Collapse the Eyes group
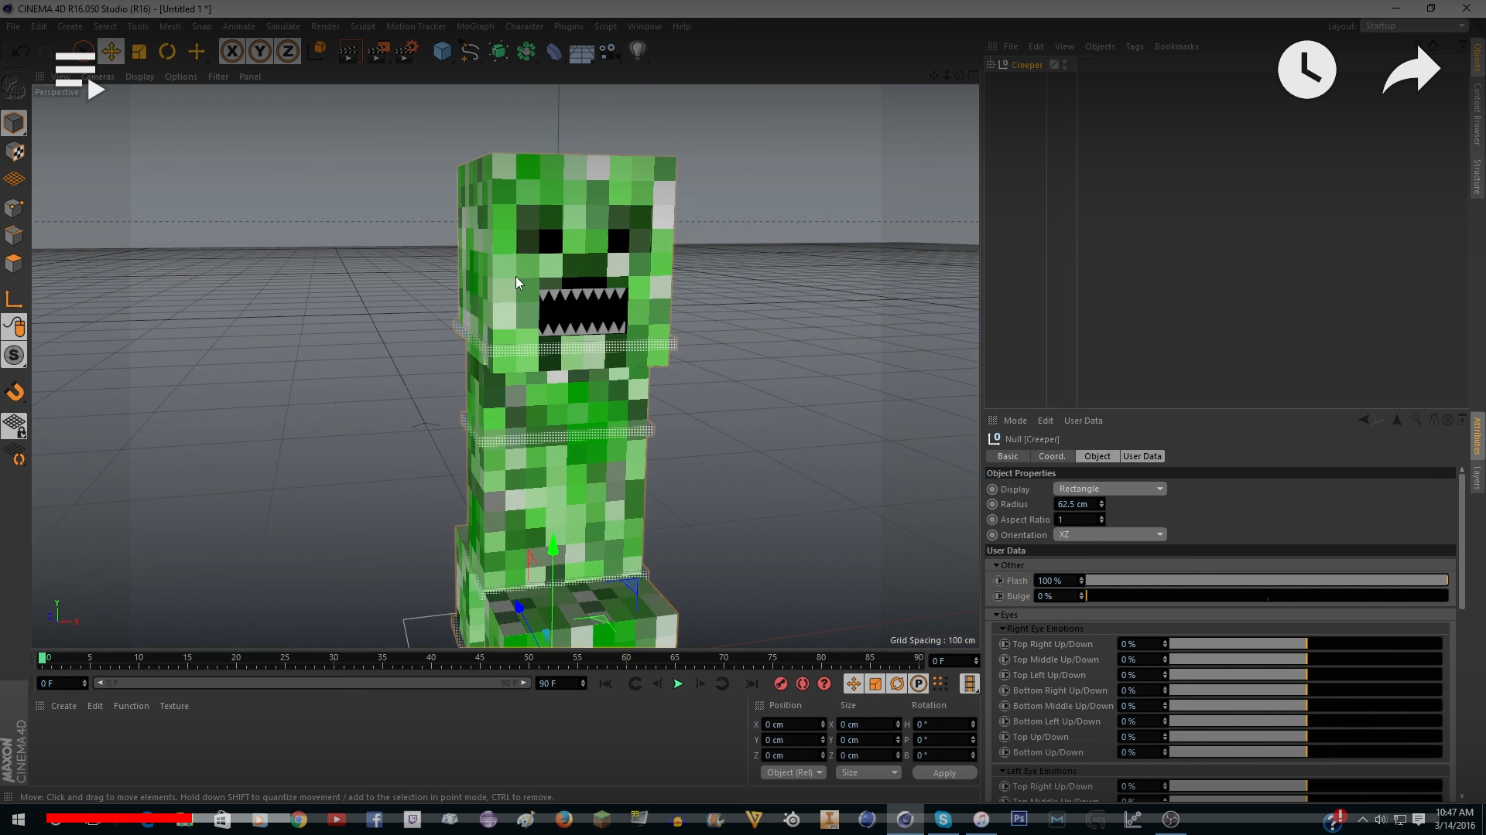The width and height of the screenshot is (1486, 835). tap(996, 615)
